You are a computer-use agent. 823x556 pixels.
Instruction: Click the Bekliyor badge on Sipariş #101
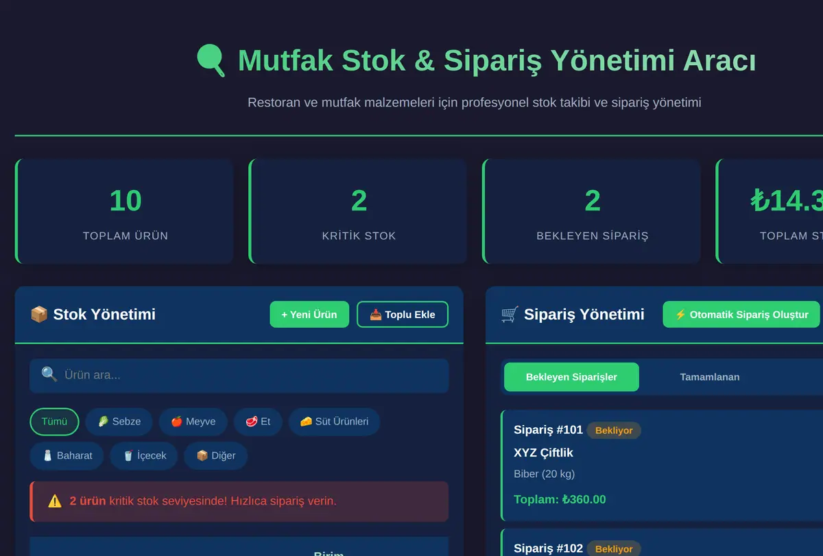(614, 431)
